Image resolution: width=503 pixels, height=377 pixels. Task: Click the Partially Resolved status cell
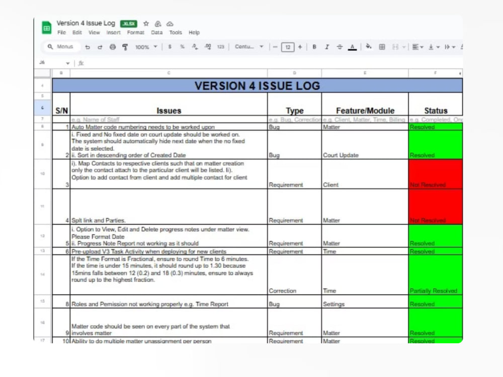point(436,275)
